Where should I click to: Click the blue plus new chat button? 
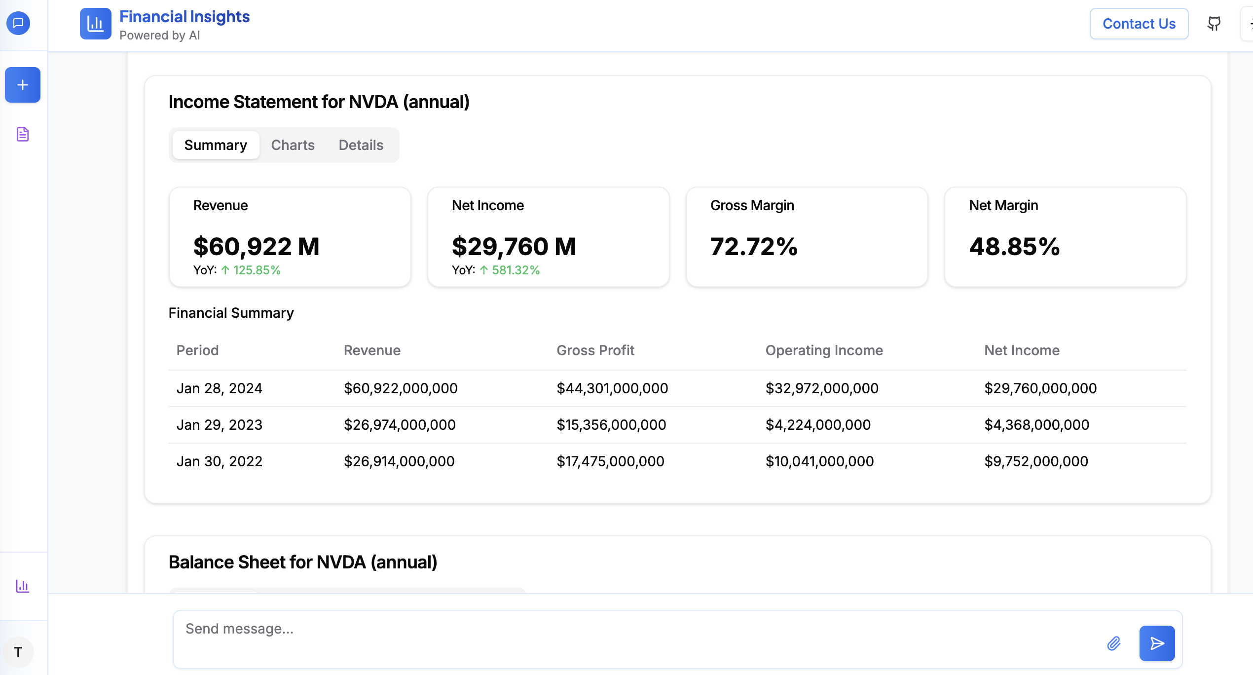point(23,85)
